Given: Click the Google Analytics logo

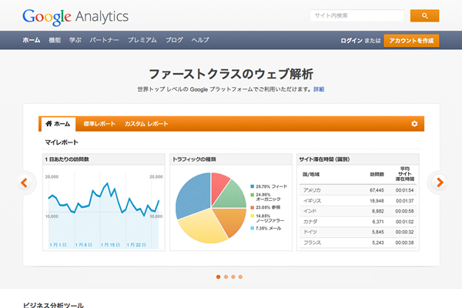Looking at the screenshot, I should (x=75, y=17).
